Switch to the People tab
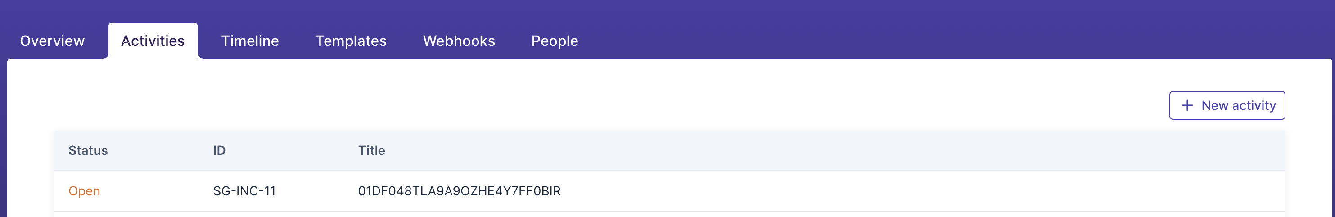Screen dimensions: 1335x217 [555, 41]
